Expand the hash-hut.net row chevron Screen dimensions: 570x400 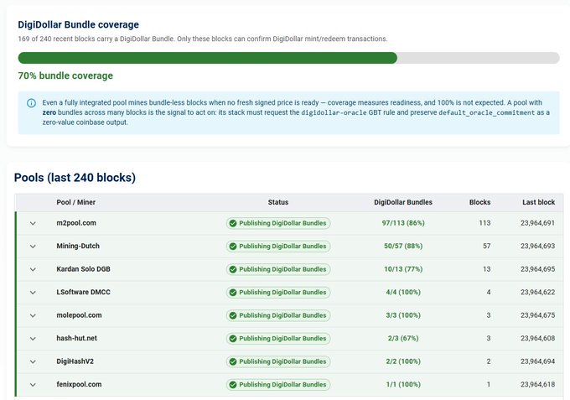tap(33, 339)
